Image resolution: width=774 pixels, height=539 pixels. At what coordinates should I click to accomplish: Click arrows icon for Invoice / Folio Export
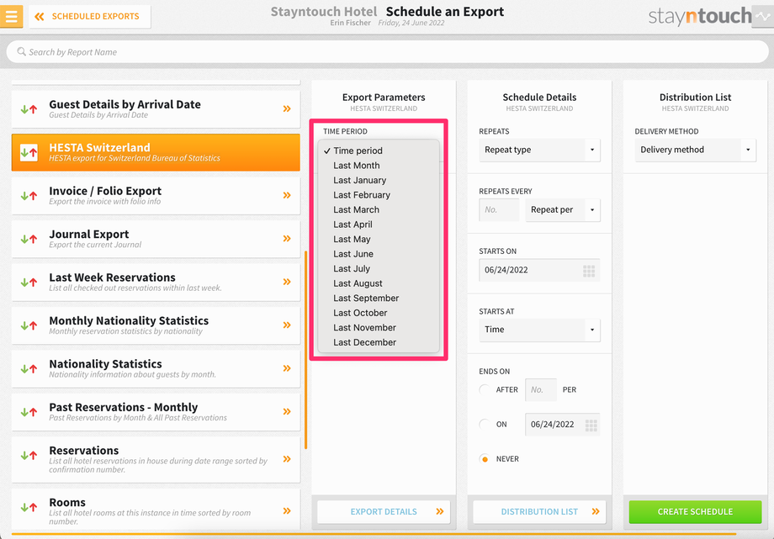29,195
